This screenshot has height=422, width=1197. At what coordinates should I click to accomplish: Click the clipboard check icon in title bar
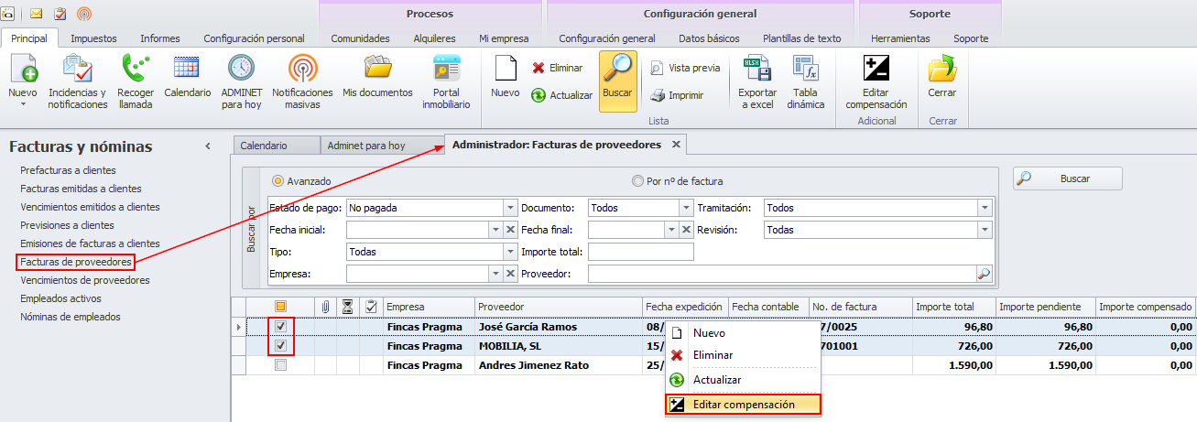tap(60, 14)
